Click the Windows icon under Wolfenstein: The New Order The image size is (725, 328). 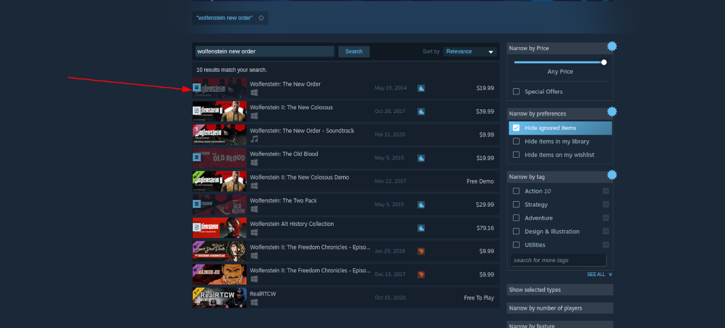click(254, 92)
